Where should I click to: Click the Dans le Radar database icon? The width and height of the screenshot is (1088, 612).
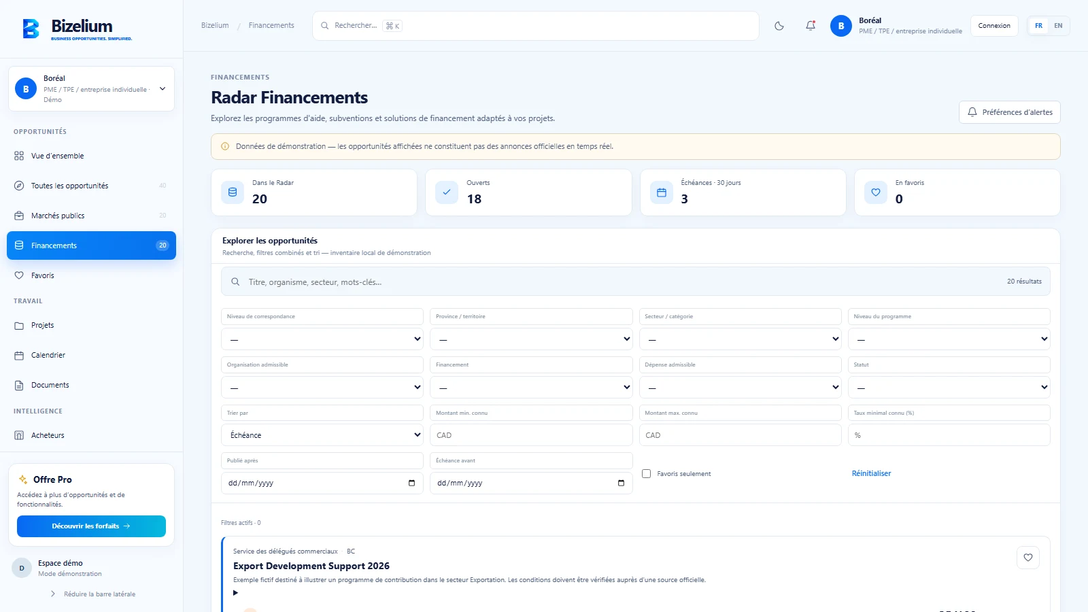tap(233, 192)
